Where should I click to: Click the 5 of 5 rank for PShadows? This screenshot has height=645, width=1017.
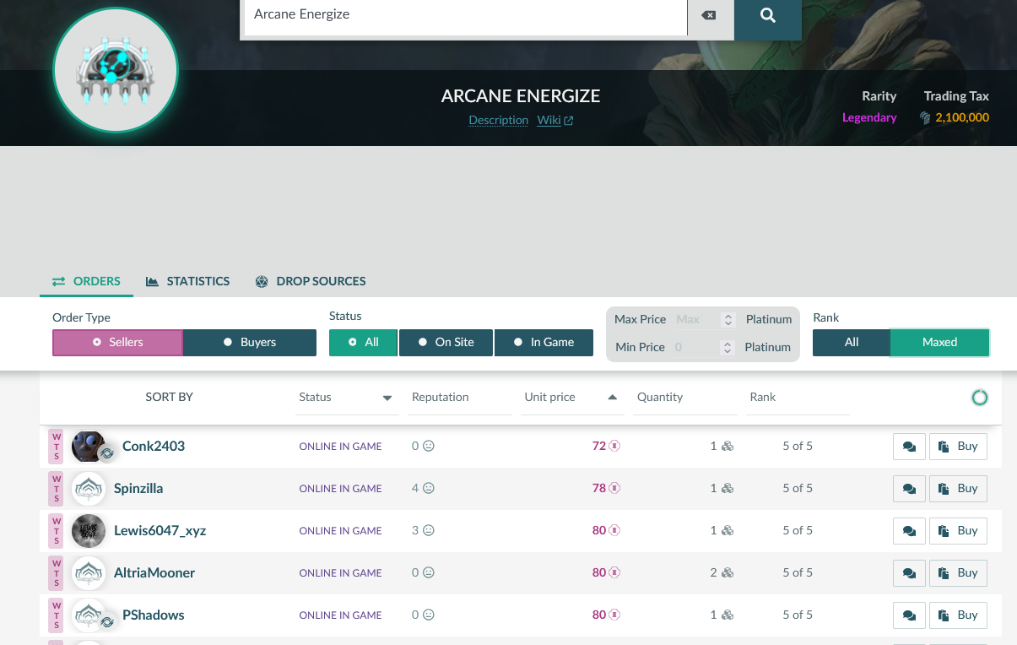pyautogui.click(x=798, y=615)
